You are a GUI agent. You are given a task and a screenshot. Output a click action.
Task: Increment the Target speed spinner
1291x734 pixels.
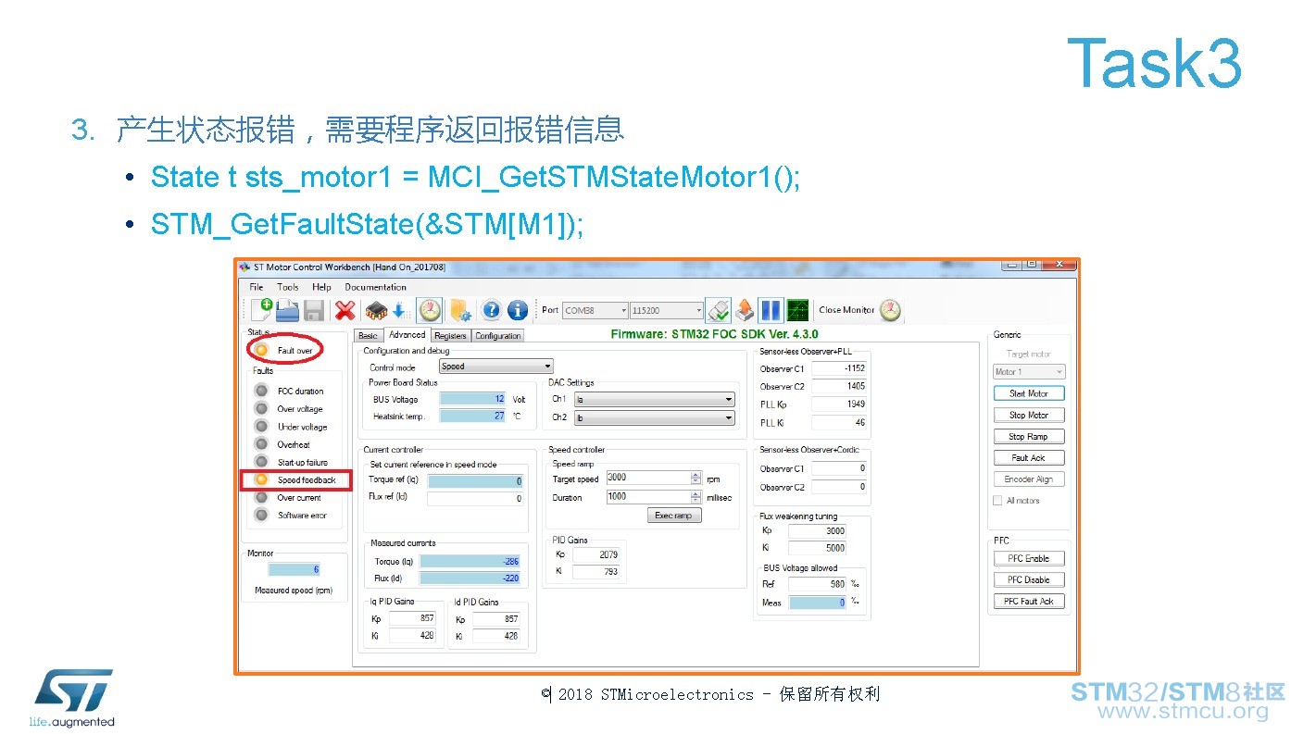pos(696,475)
